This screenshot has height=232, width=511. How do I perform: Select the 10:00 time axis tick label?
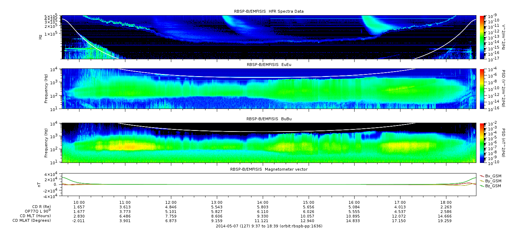tap(79, 202)
